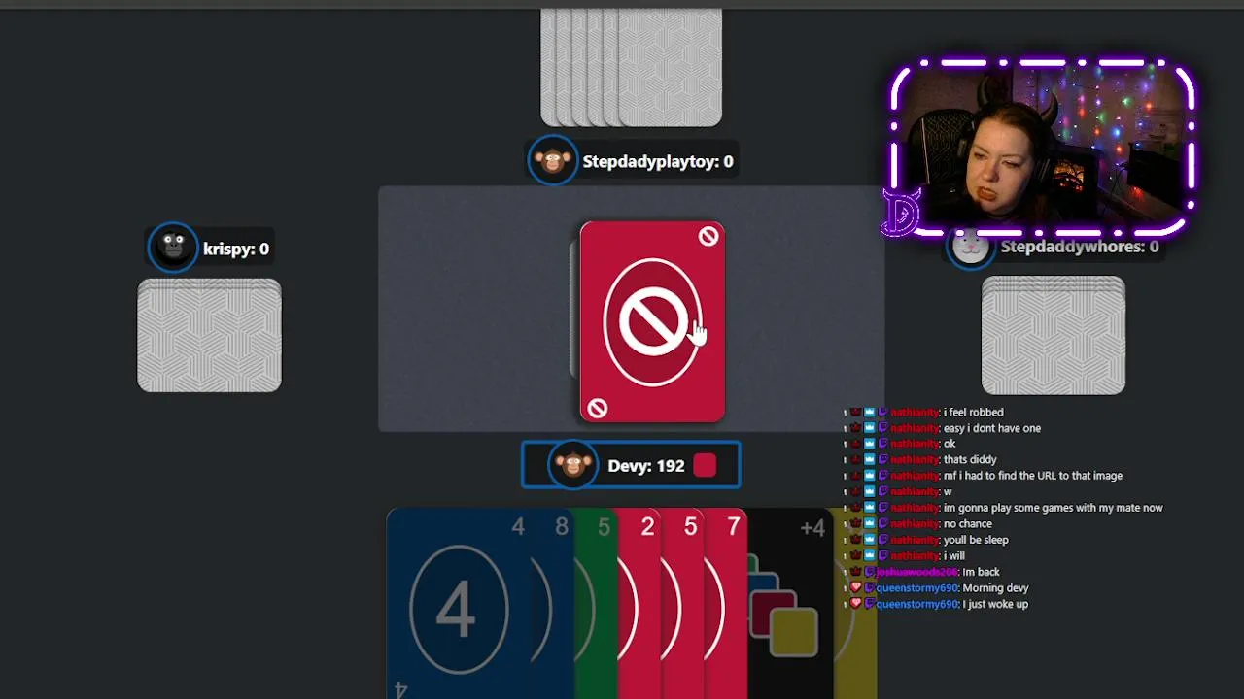Click krispy's gorilla avatar icon
The image size is (1244, 699).
point(173,248)
